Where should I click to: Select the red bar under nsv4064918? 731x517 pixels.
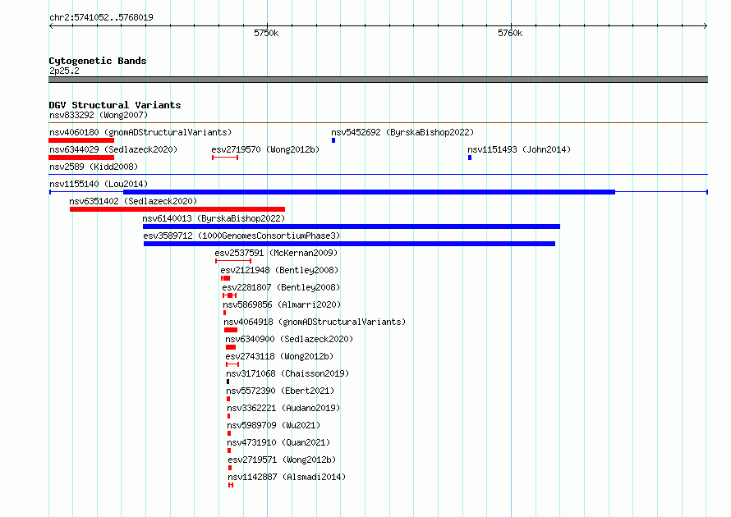click(x=231, y=330)
